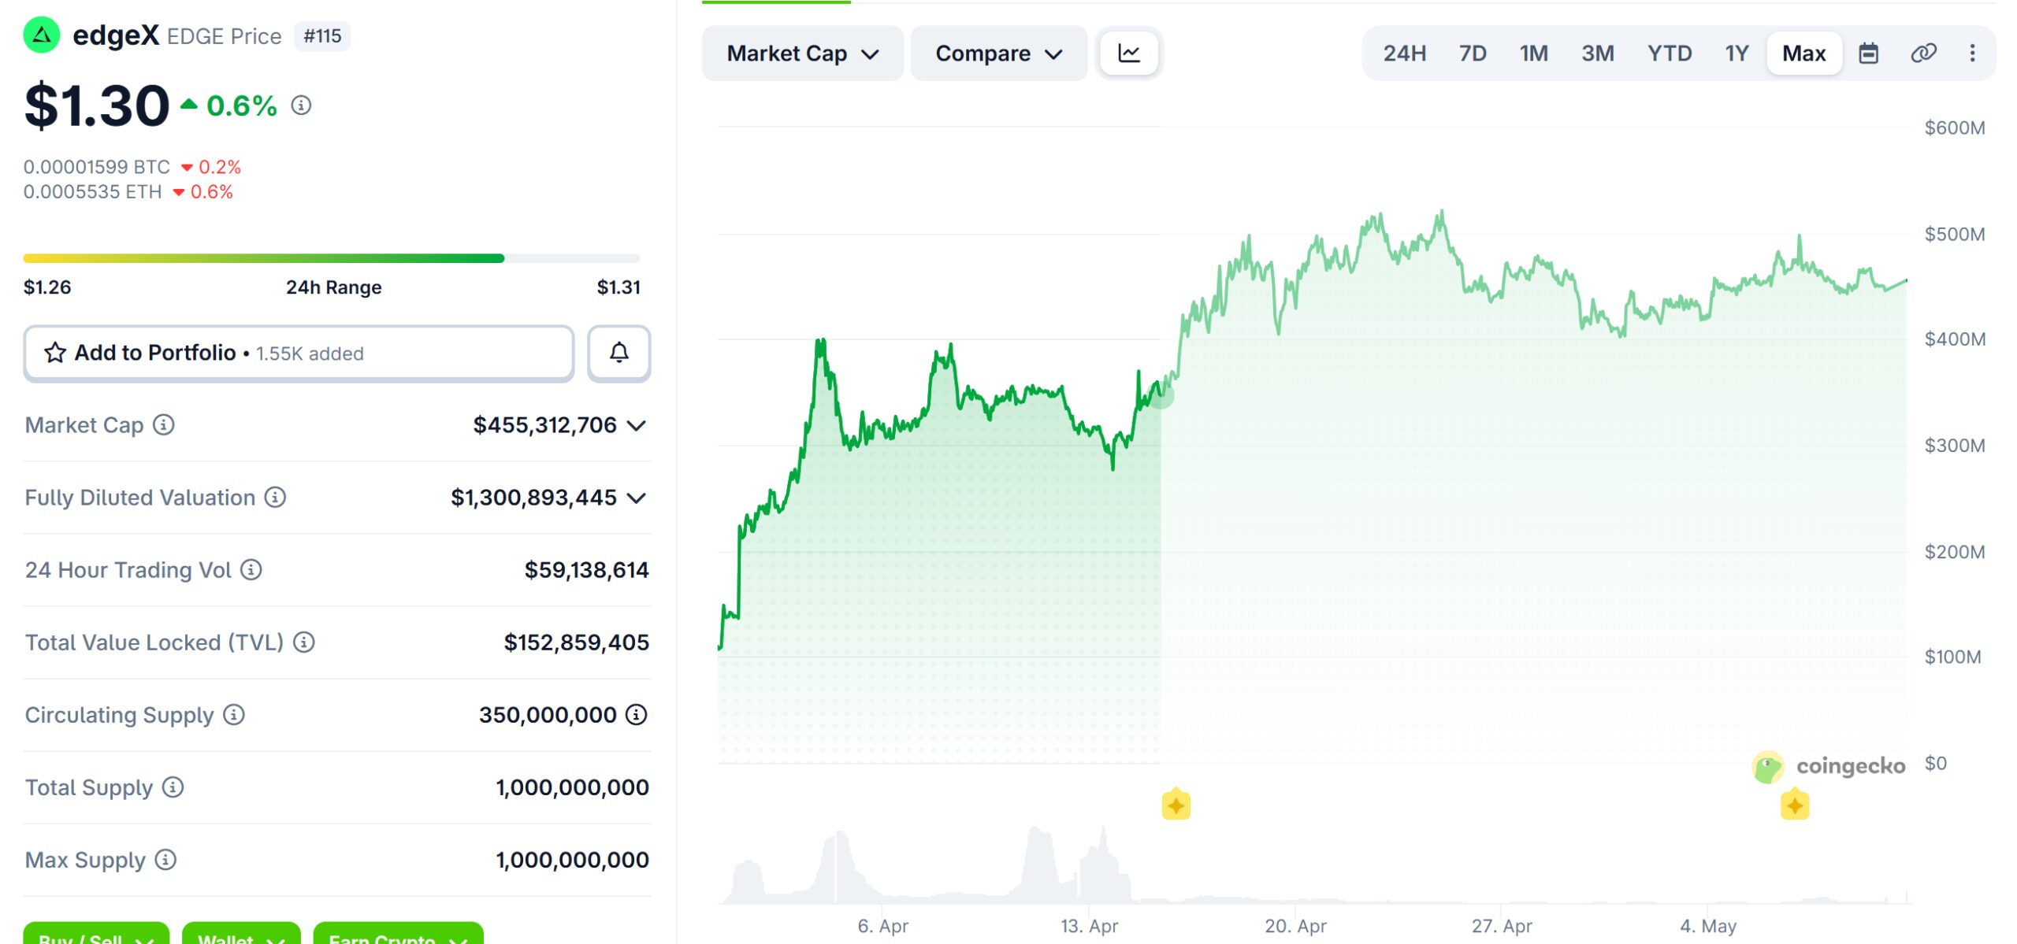Click the Total Supply 1,000,000,000 value
The height and width of the screenshot is (944, 2017).
pyautogui.click(x=573, y=787)
